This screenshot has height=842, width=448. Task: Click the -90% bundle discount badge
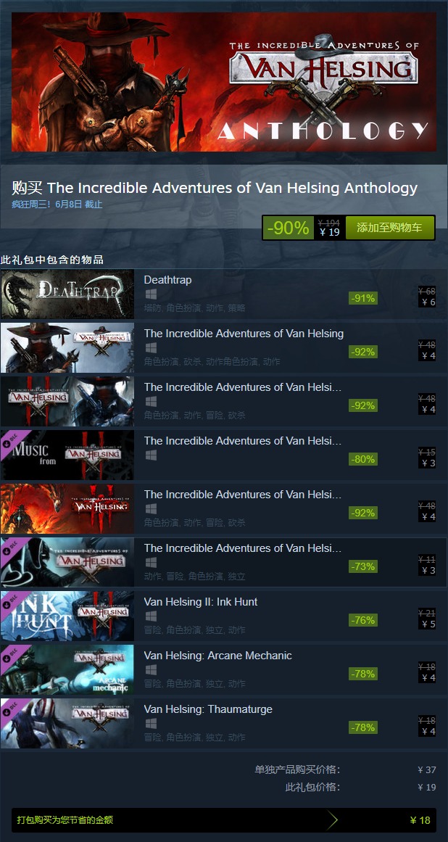click(288, 228)
